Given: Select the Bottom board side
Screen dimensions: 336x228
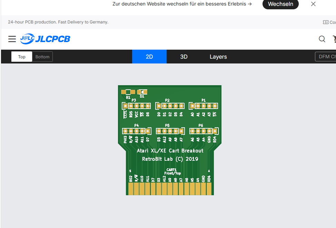Looking at the screenshot, I should coord(42,57).
